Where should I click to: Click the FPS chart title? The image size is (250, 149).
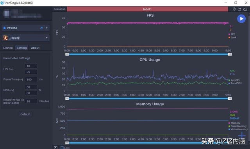click(150, 16)
